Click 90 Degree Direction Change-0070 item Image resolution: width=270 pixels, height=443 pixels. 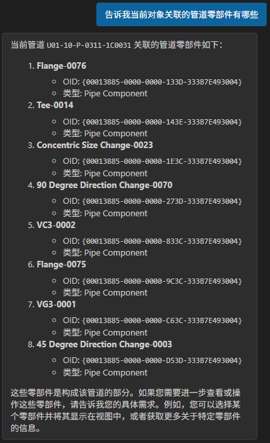pyautogui.click(x=104, y=185)
